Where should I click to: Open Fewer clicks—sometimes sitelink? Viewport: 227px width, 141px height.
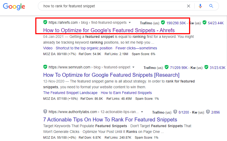tap(136, 48)
